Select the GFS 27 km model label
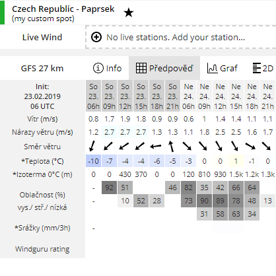This screenshot has height=276, width=276. pyautogui.click(x=42, y=68)
